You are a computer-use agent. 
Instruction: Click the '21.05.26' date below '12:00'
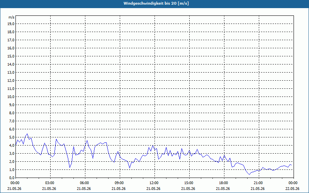pyautogui.click(x=153, y=188)
